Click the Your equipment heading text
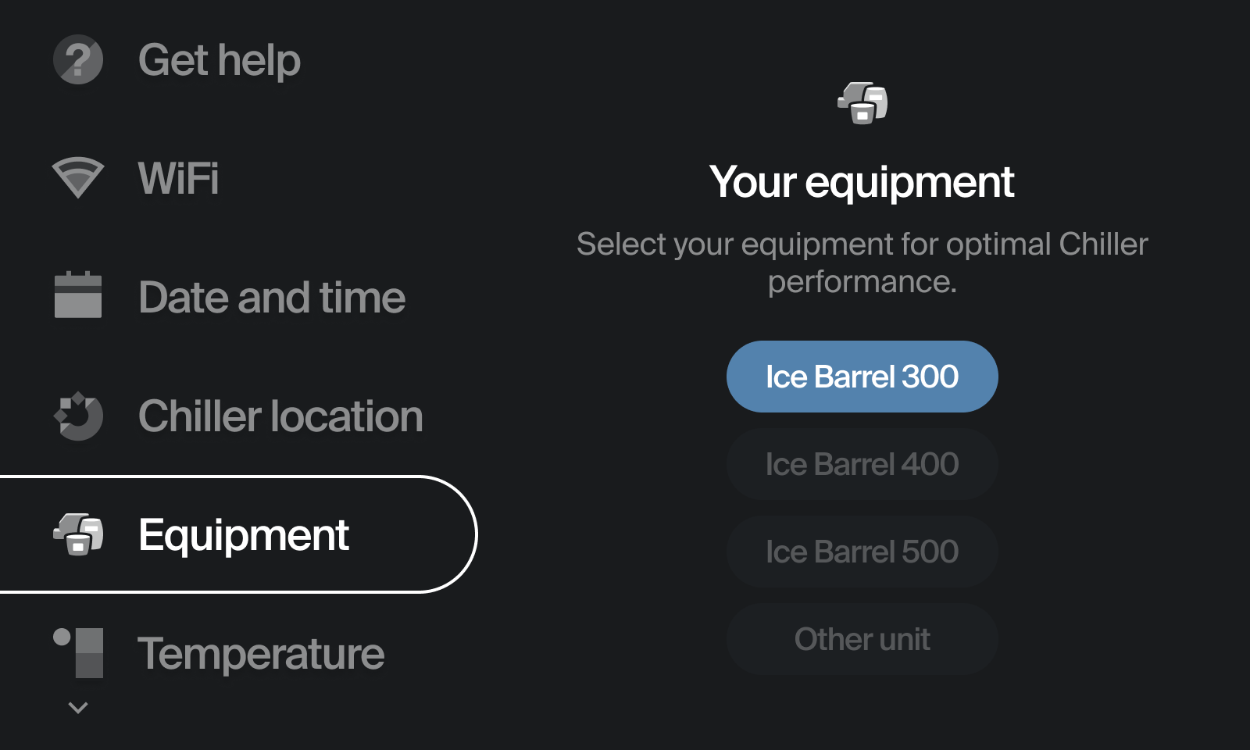 click(862, 183)
